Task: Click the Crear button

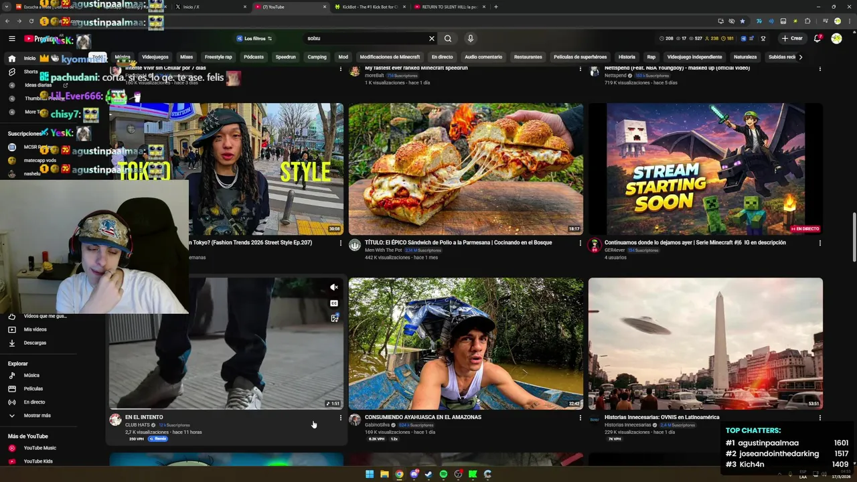Action: 792,38
